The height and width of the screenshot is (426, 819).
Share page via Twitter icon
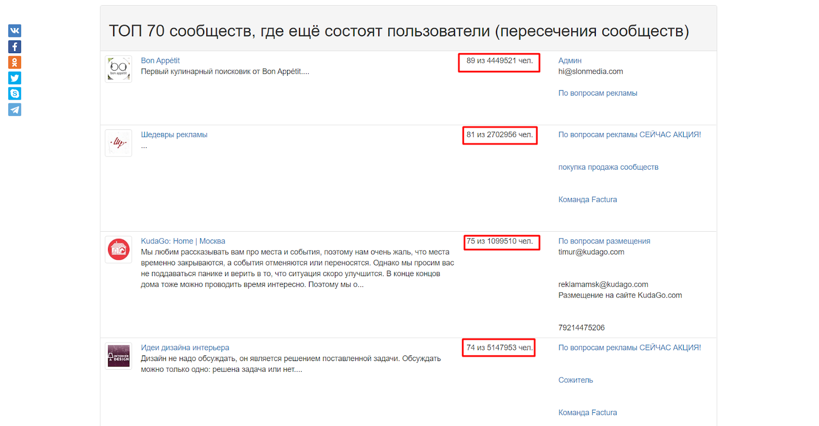point(14,78)
